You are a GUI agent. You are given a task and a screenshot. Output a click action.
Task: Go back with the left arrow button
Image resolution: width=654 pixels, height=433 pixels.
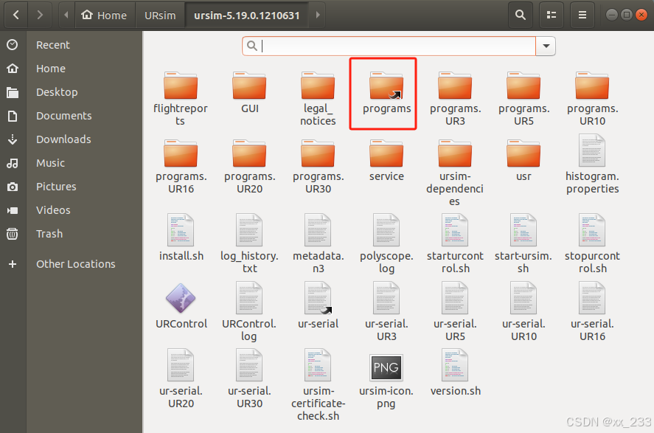tap(15, 15)
